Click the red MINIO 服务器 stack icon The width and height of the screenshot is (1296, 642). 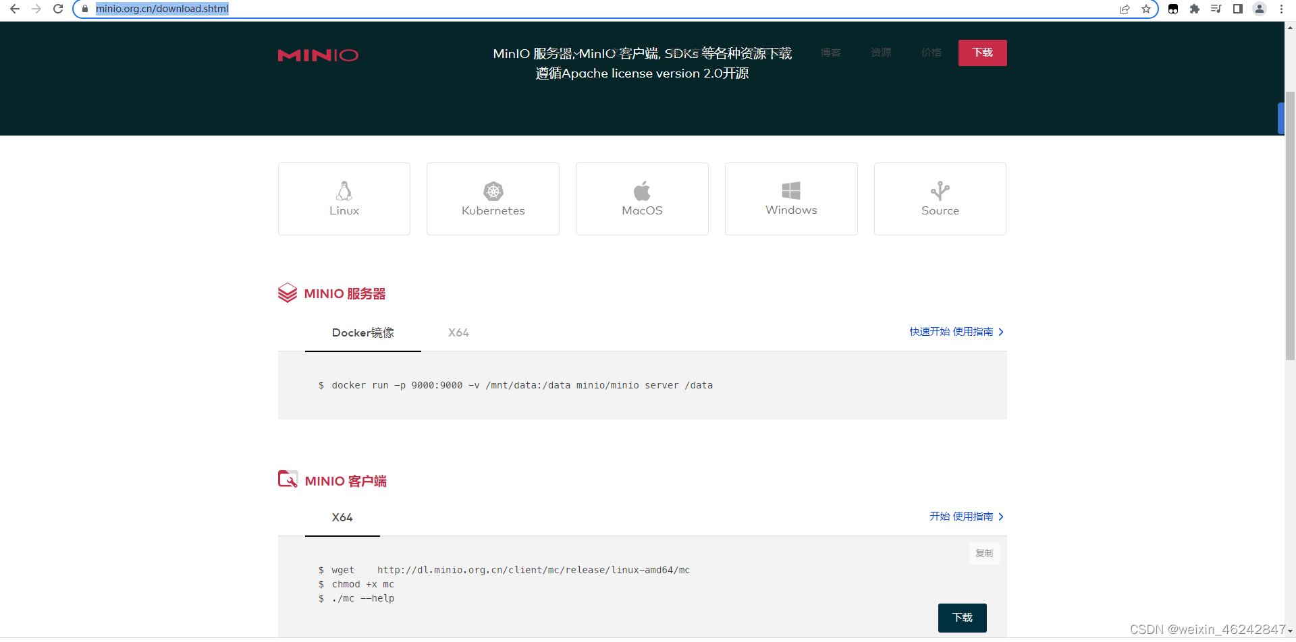click(288, 292)
